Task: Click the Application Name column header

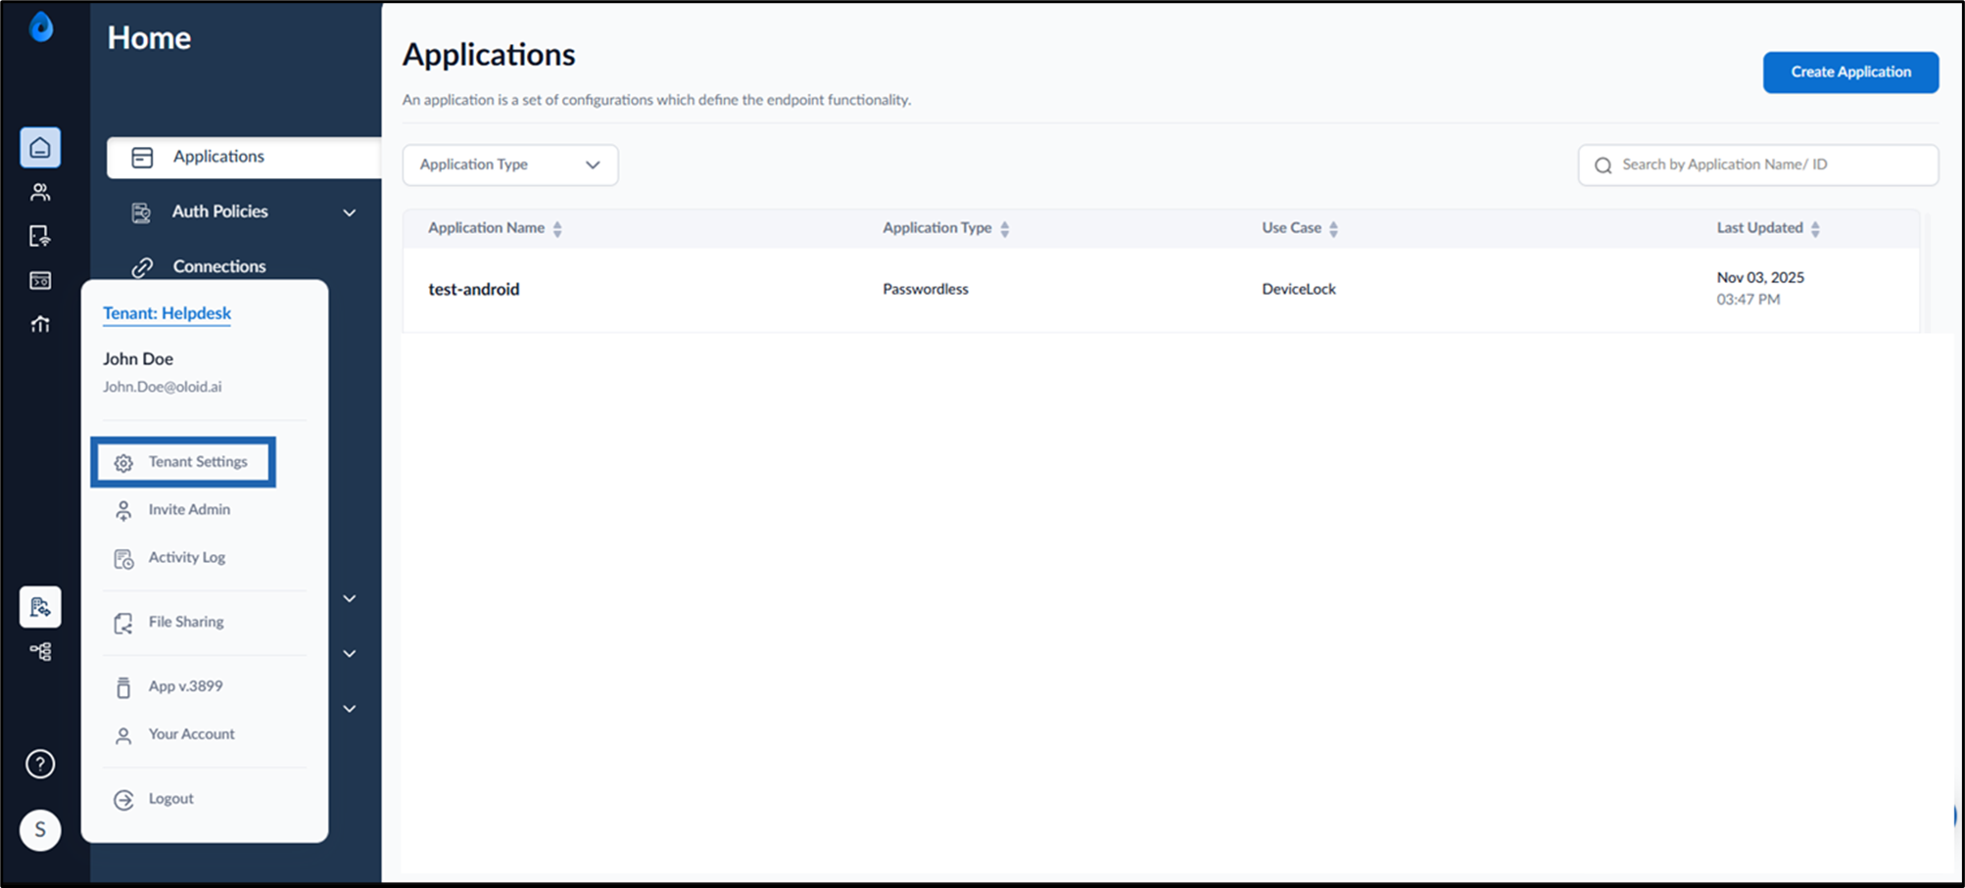Action: pyautogui.click(x=486, y=228)
